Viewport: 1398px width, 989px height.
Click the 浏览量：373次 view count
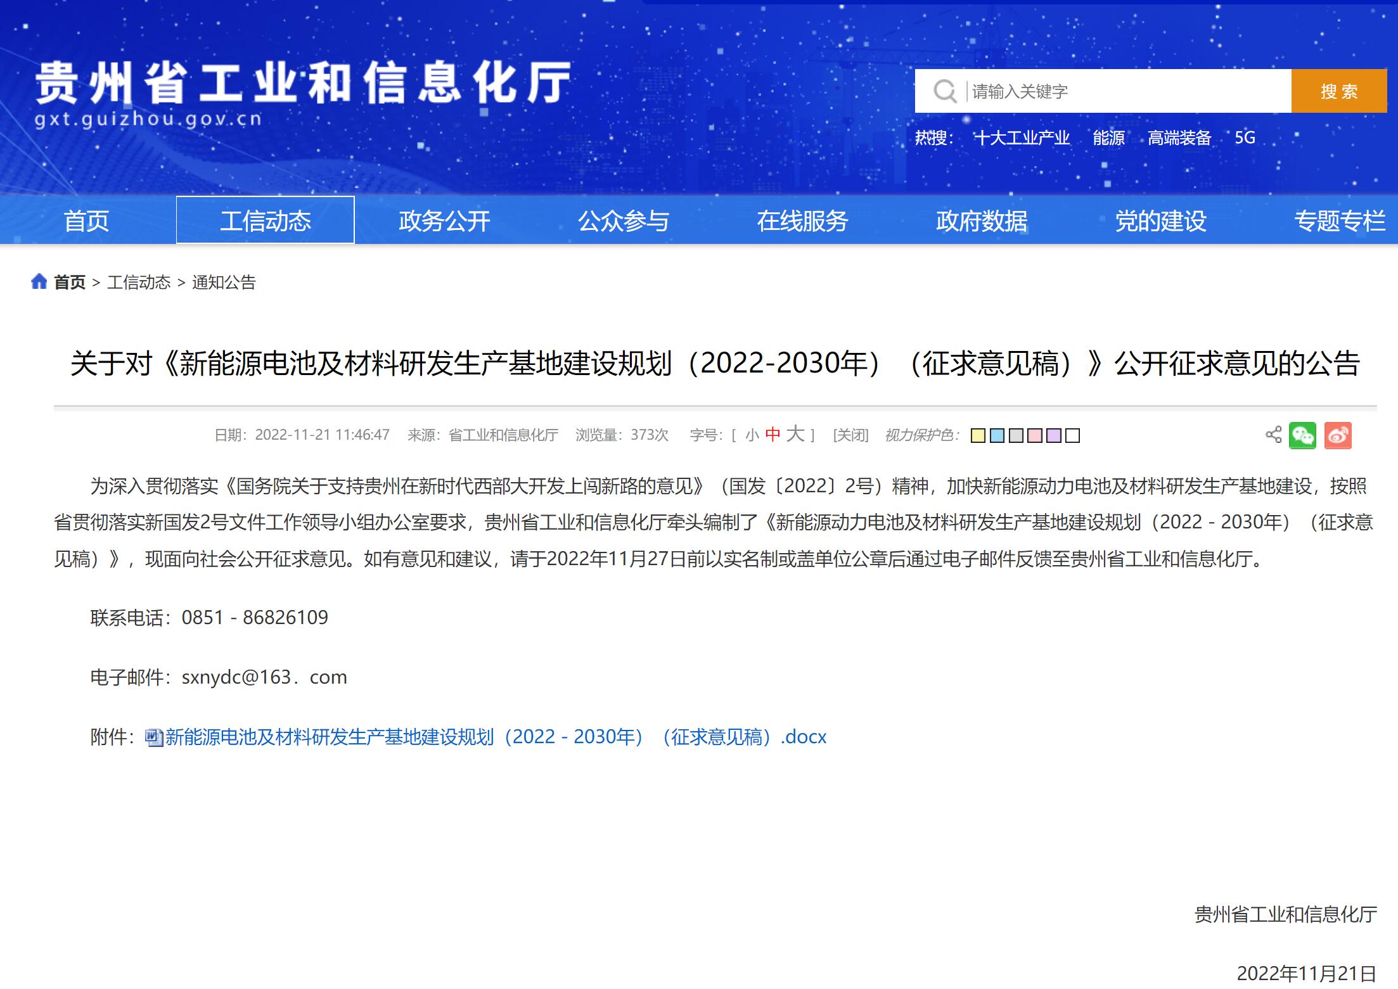coord(622,435)
